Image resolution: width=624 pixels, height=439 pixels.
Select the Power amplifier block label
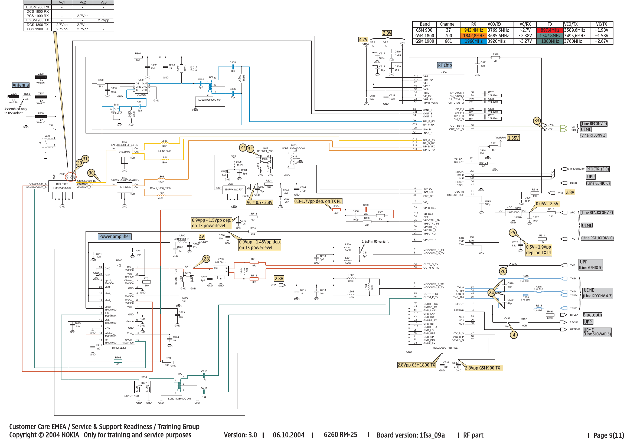[x=115, y=236]
